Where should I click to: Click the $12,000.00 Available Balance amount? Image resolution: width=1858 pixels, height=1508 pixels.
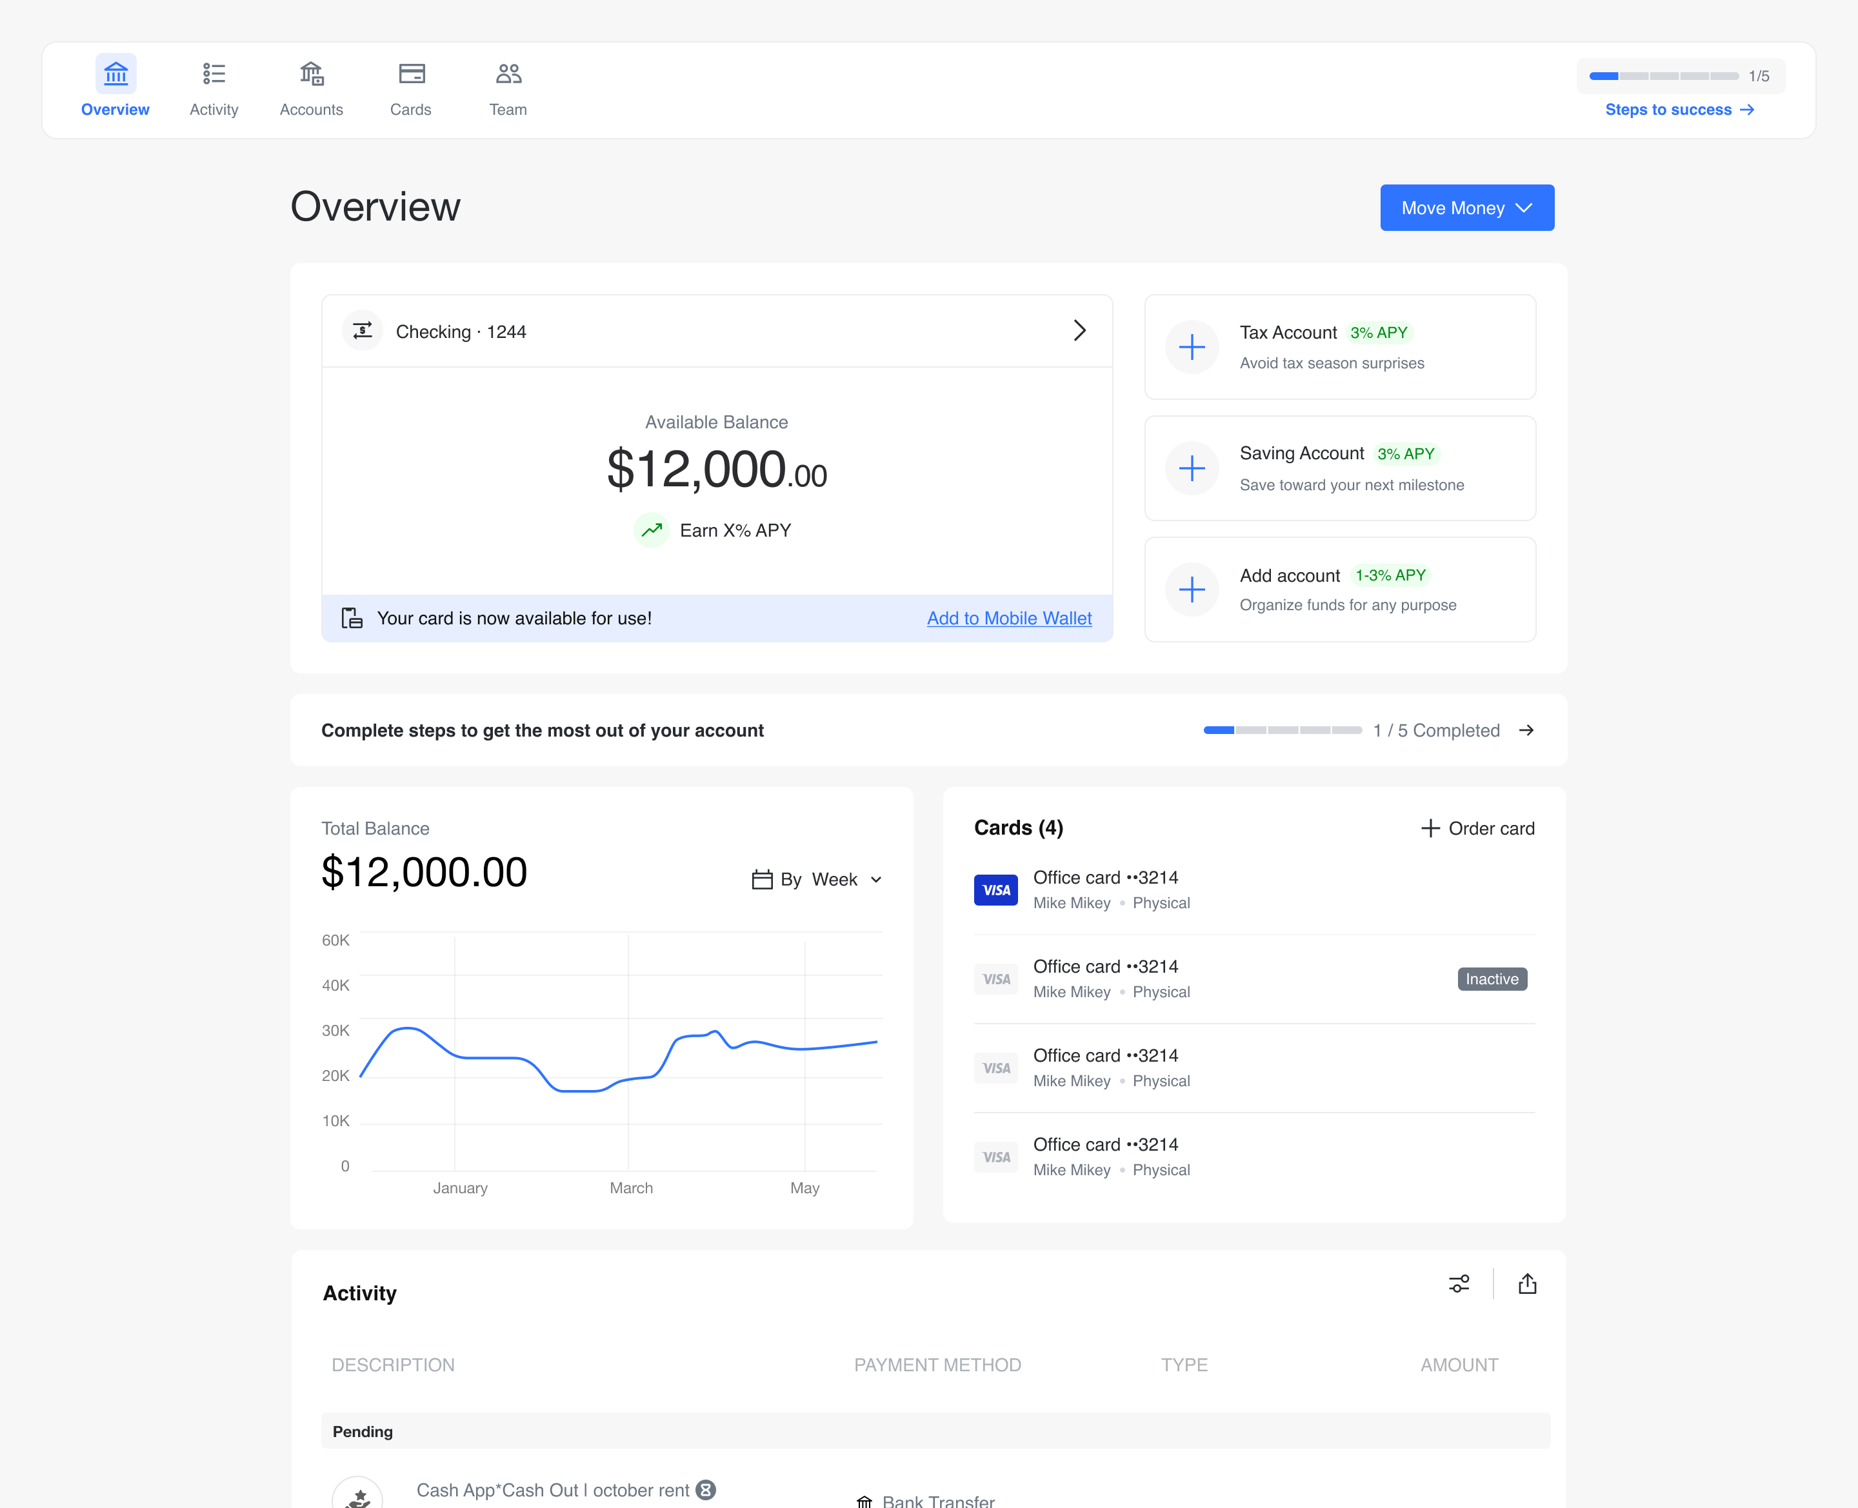(717, 470)
